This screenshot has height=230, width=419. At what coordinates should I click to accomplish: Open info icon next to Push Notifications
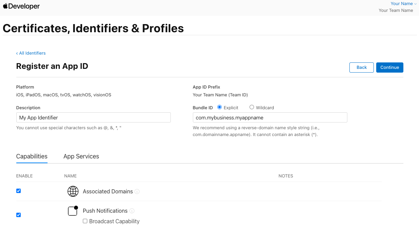[132, 211]
